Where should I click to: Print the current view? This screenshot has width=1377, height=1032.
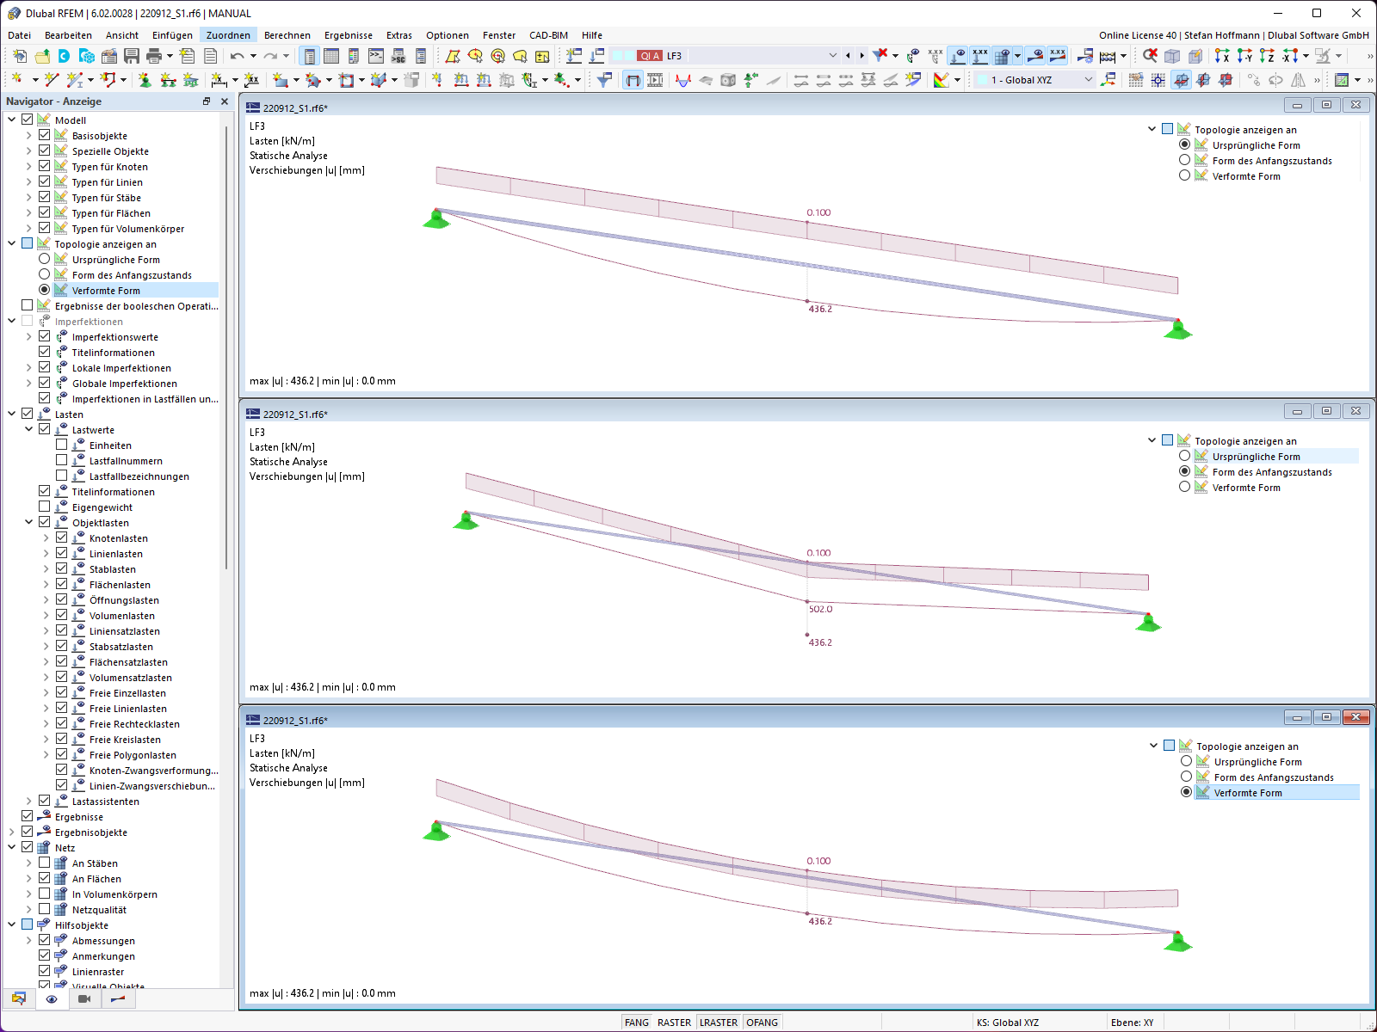[x=154, y=56]
